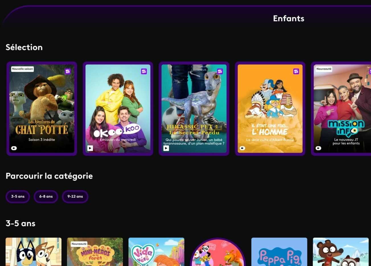Click the 3-5 ans section heading
The width and height of the screenshot is (371, 266).
pyautogui.click(x=21, y=223)
